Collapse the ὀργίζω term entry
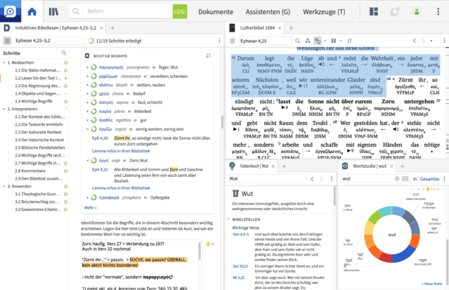 tap(89, 129)
